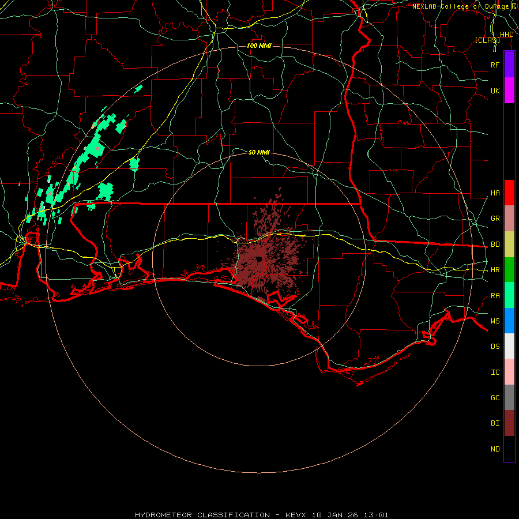Screen dimensions: 519x519
Task: Click the WS legend label
Action: pos(495,321)
